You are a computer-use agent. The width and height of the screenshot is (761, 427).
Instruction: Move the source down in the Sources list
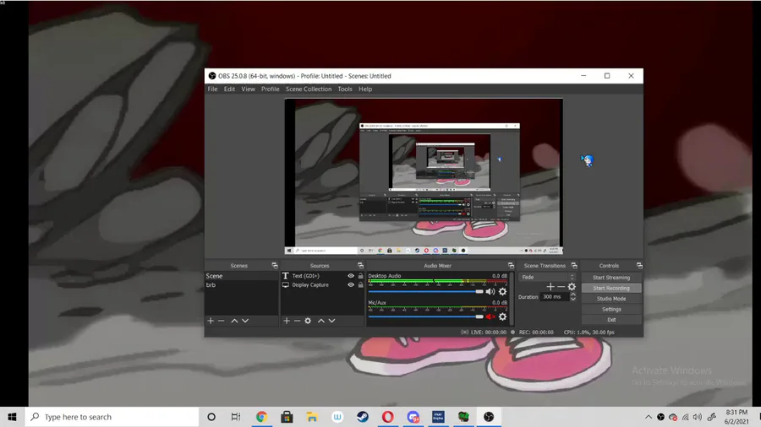pos(331,321)
